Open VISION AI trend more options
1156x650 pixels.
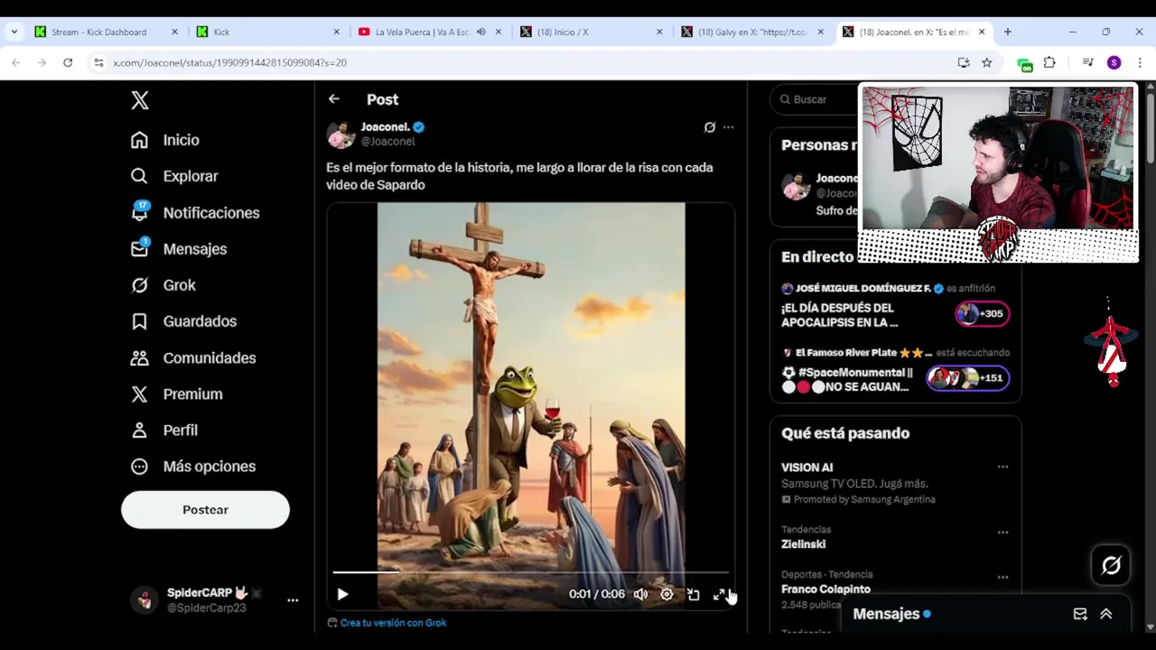pos(1002,467)
